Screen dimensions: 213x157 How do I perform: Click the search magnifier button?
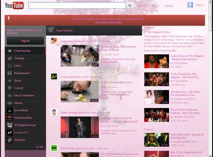[x=130, y=6]
